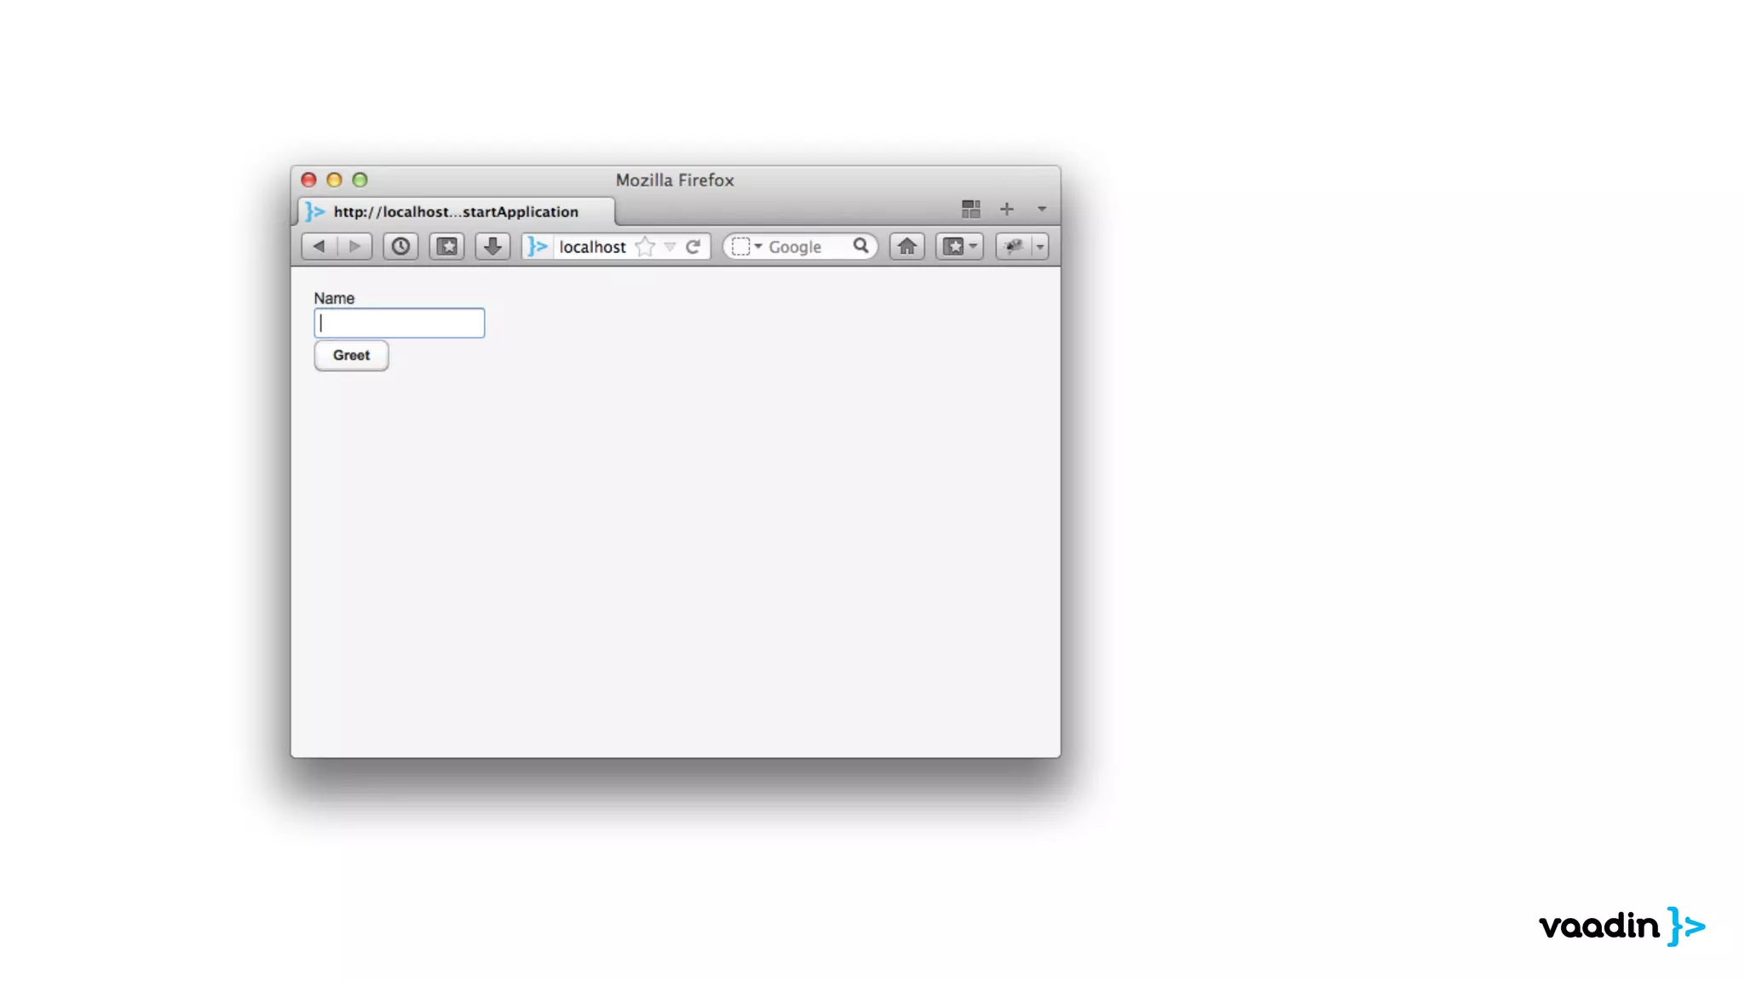
Task: Open the bookmarks menu dropdown button
Action: pos(959,247)
